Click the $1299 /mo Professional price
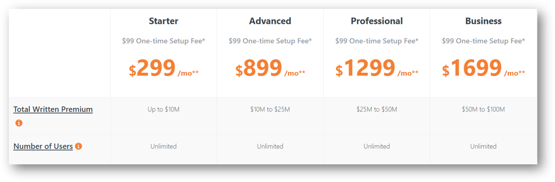 [x=377, y=68]
